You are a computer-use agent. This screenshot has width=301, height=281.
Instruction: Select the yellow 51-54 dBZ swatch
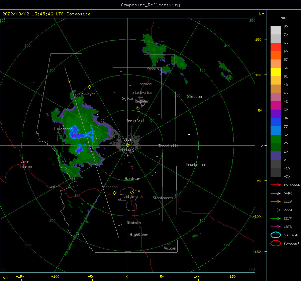(x=276, y=72)
